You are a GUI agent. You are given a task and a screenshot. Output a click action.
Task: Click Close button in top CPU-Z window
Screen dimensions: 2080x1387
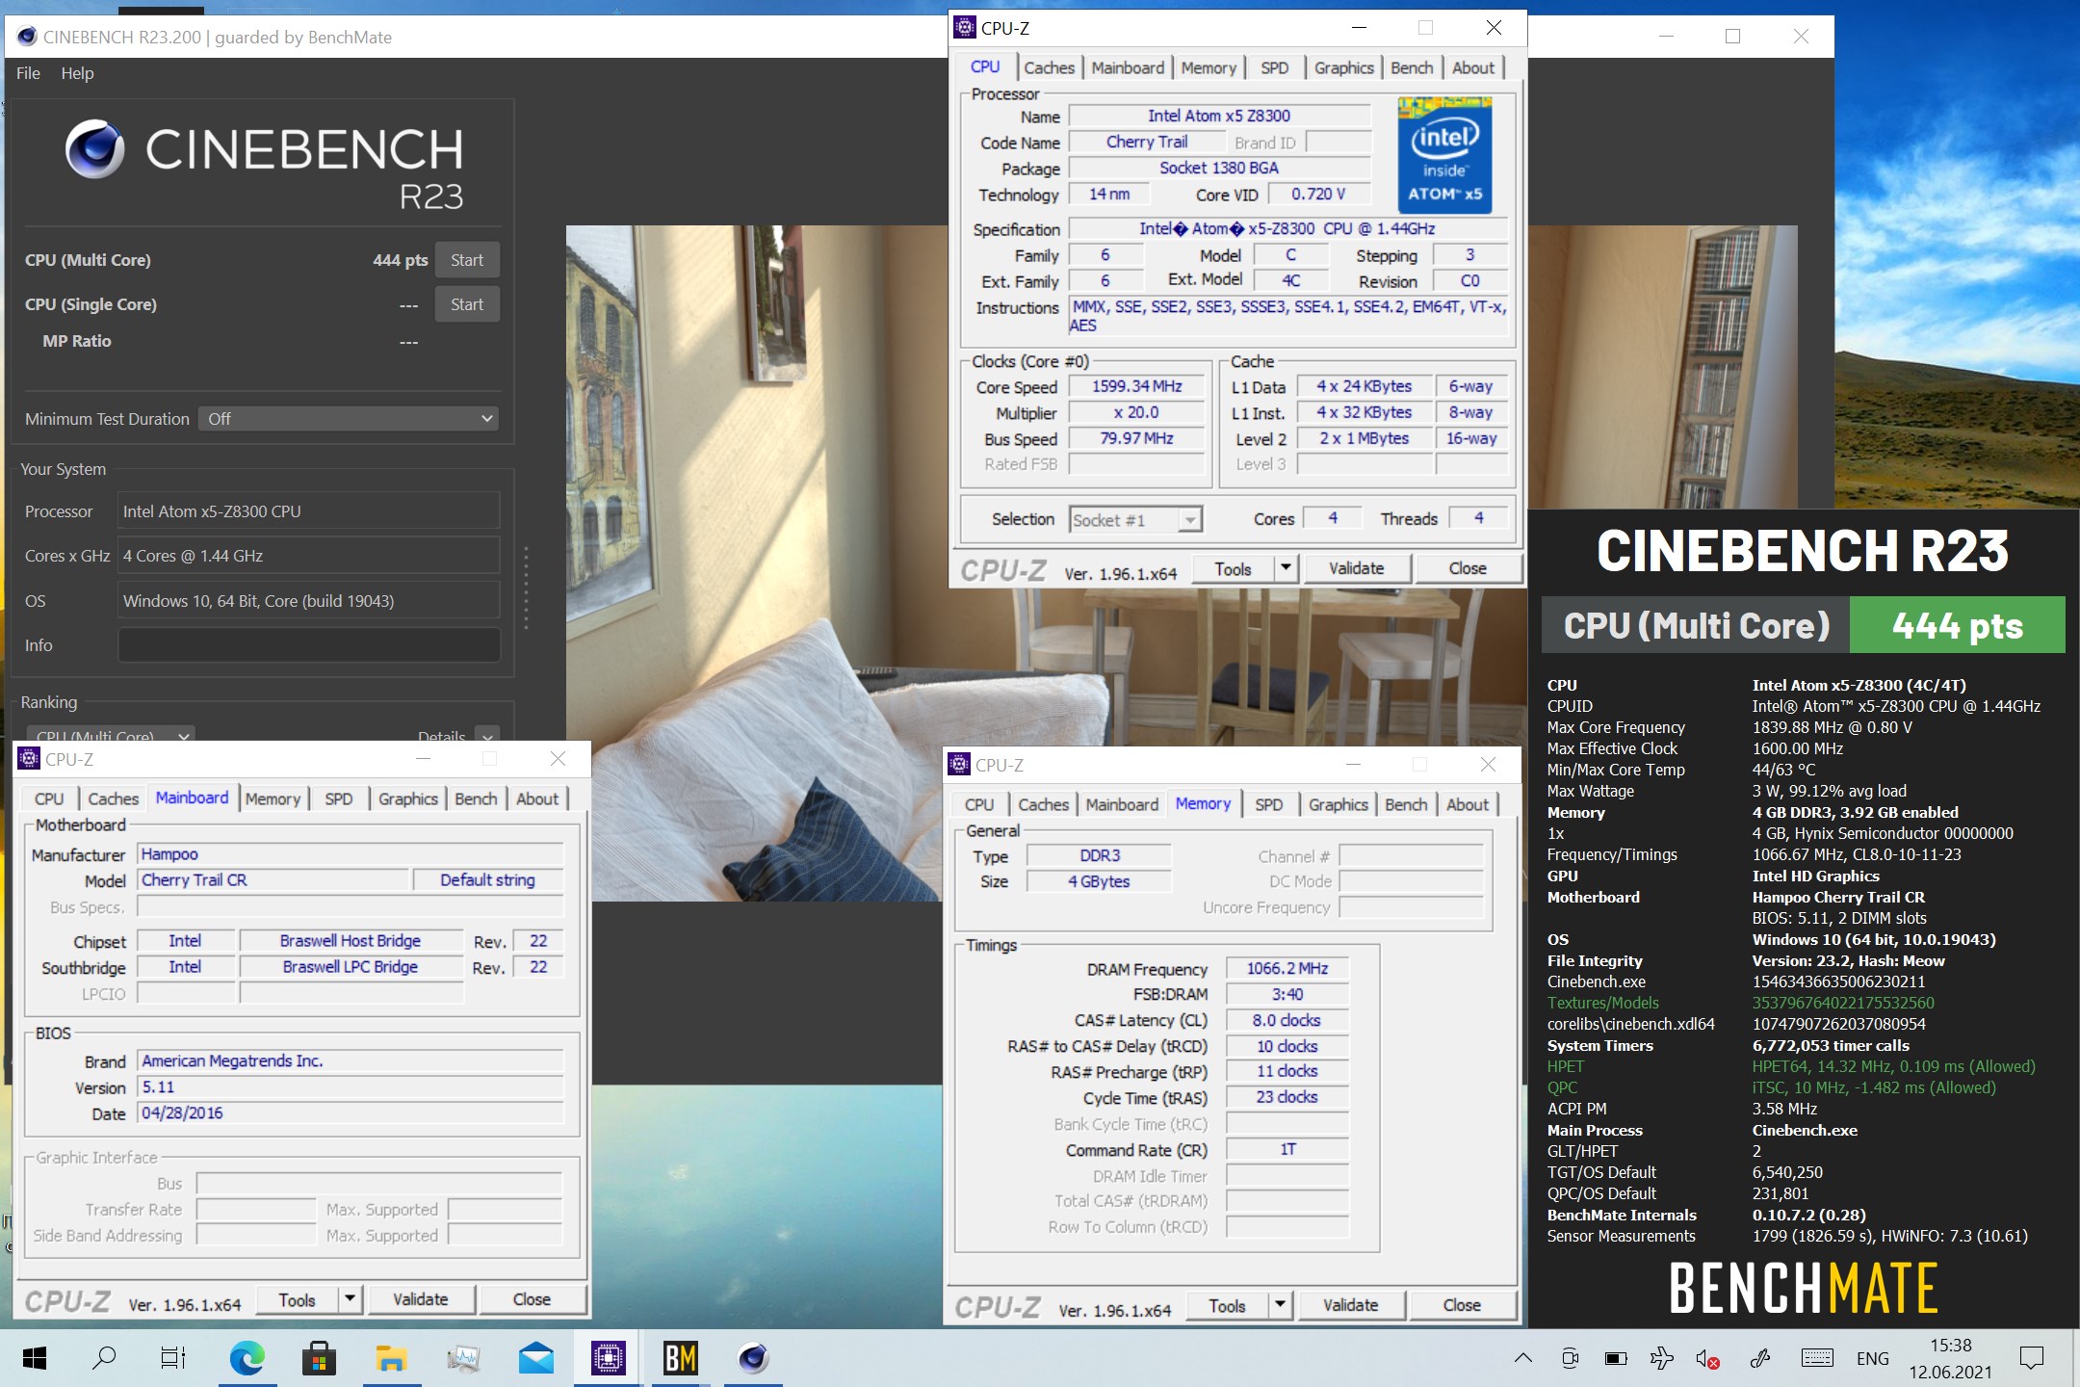point(1468,568)
